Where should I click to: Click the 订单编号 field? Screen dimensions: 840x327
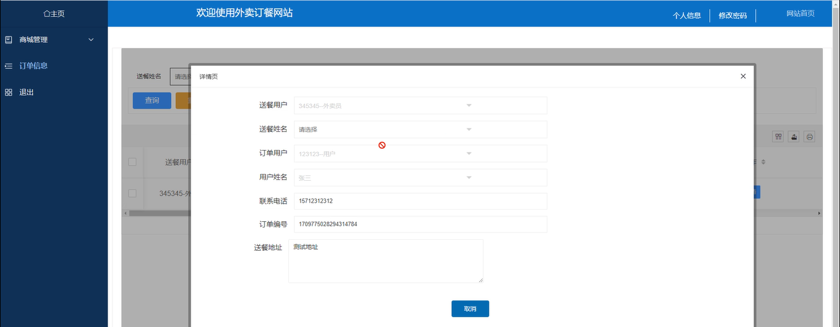click(x=421, y=224)
